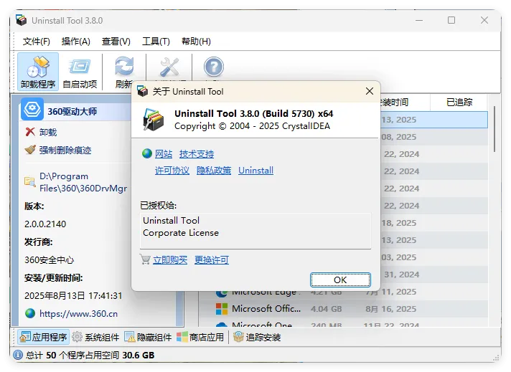Screen dimensions: 511x372
Task: Click the 已追踪 column header
Action: [x=459, y=102]
